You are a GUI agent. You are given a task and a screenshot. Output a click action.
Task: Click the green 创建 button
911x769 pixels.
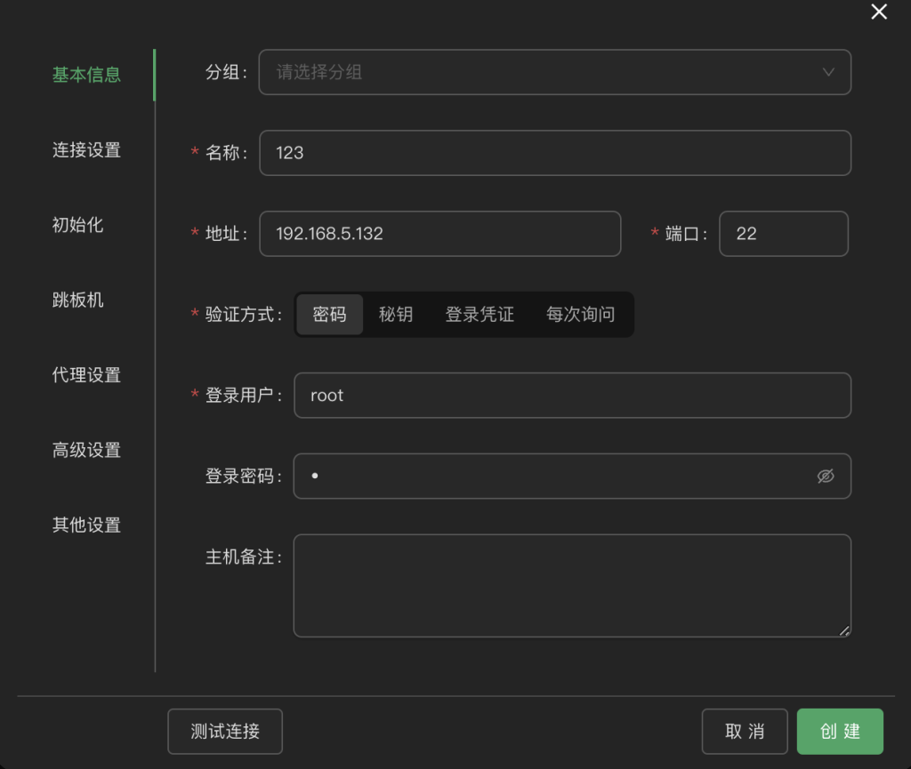click(840, 731)
